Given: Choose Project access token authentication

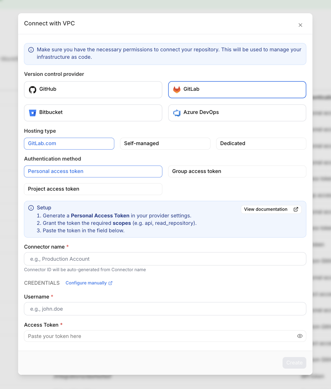Looking at the screenshot, I should [93, 189].
